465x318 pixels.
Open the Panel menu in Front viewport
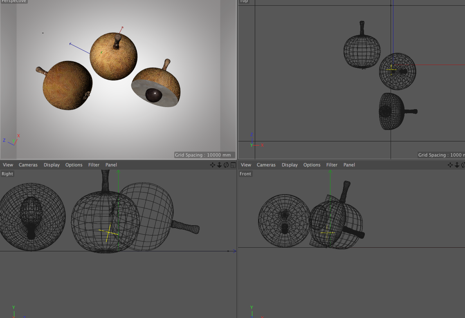click(349, 165)
